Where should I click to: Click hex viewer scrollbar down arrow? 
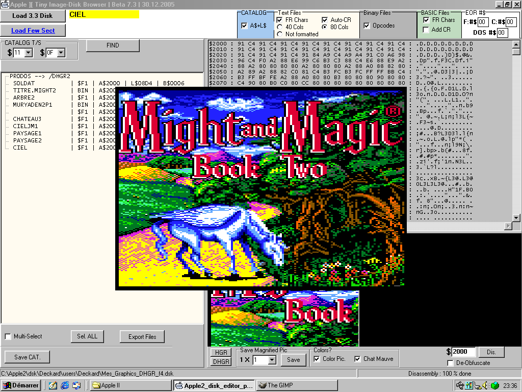(x=516, y=218)
